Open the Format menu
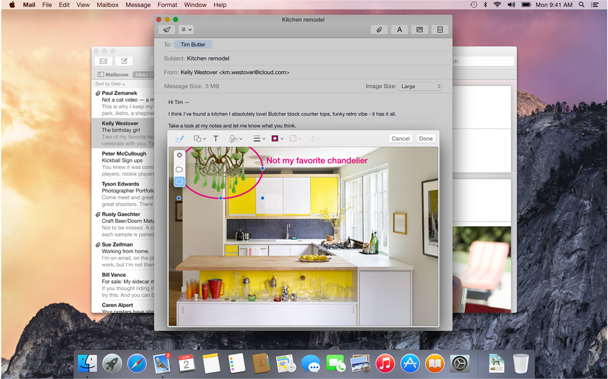 tap(167, 4)
